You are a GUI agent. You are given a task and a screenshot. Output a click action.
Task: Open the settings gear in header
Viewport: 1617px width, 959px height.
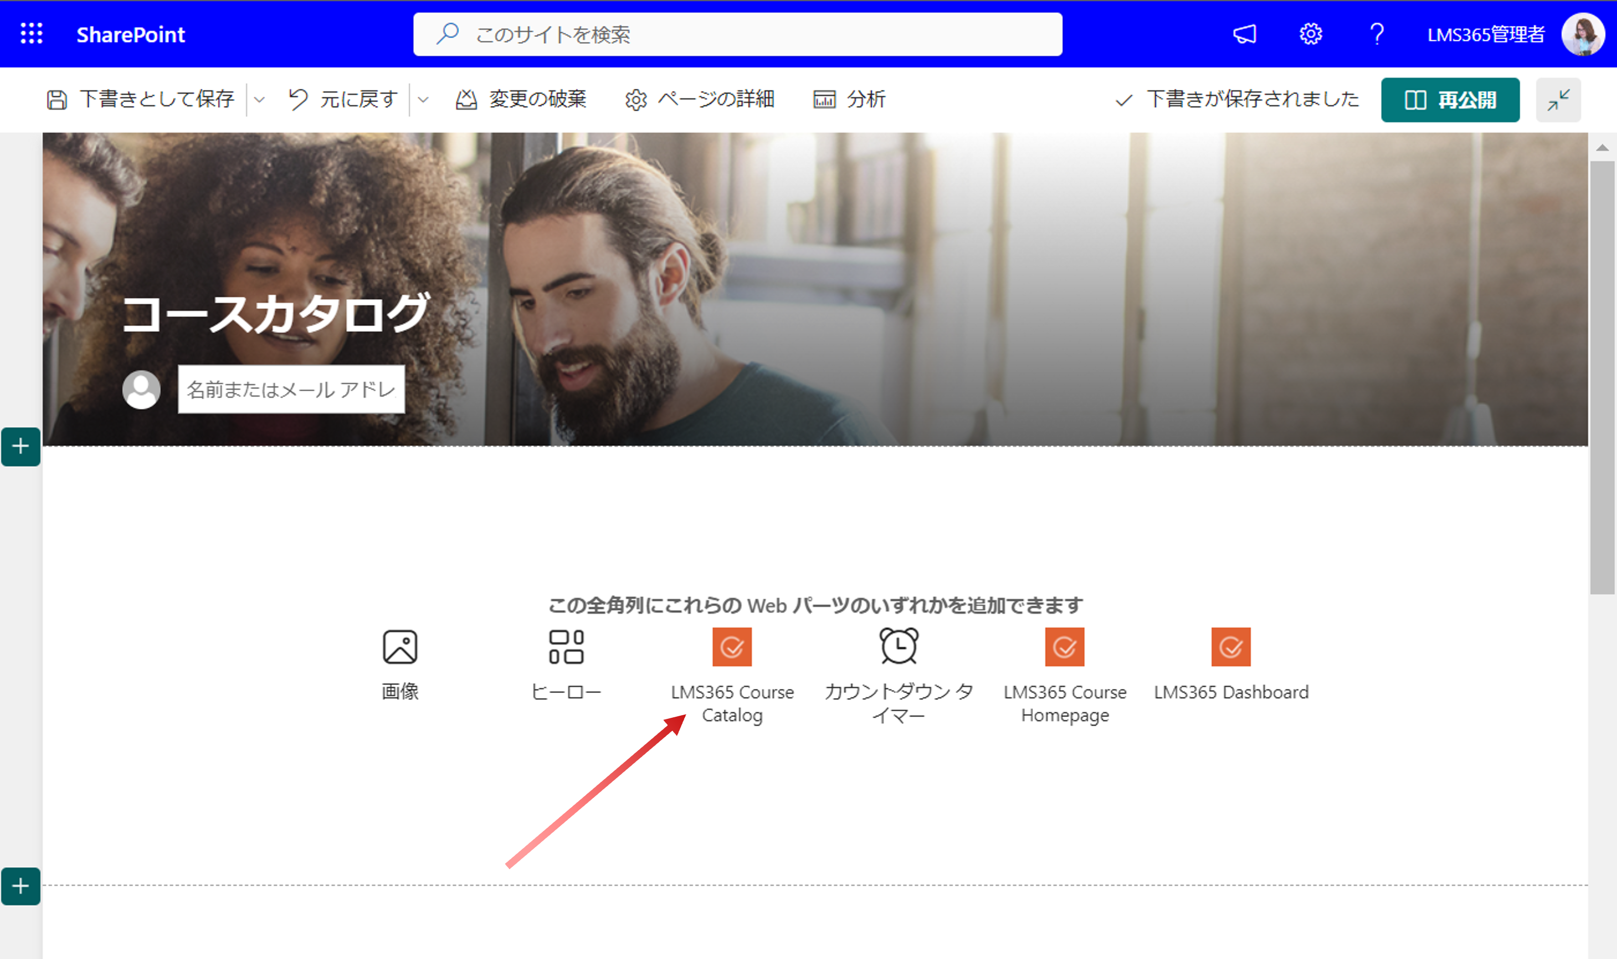1311,34
